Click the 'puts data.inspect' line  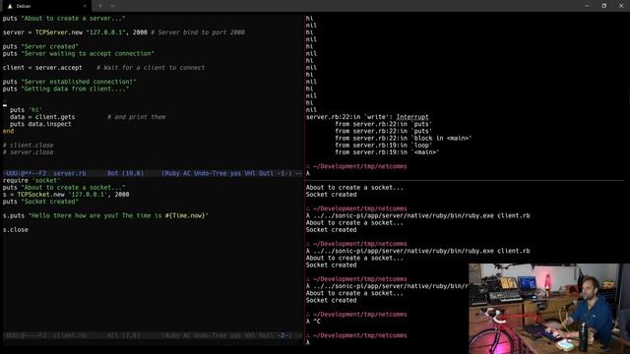click(40, 124)
